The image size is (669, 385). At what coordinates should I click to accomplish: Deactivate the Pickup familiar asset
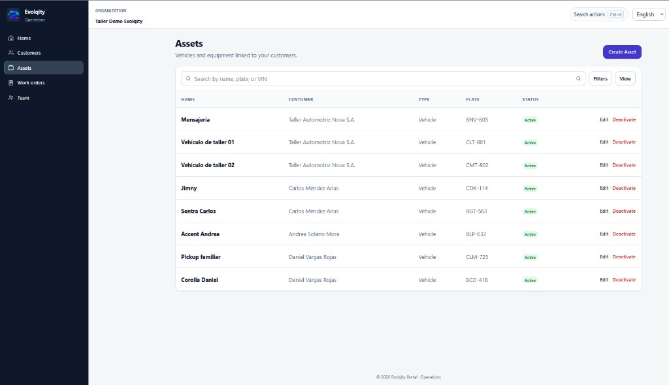tap(624, 256)
